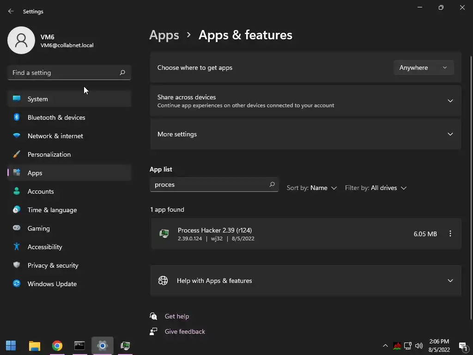
Task: Open File Explorer from the taskbar
Action: 34,346
